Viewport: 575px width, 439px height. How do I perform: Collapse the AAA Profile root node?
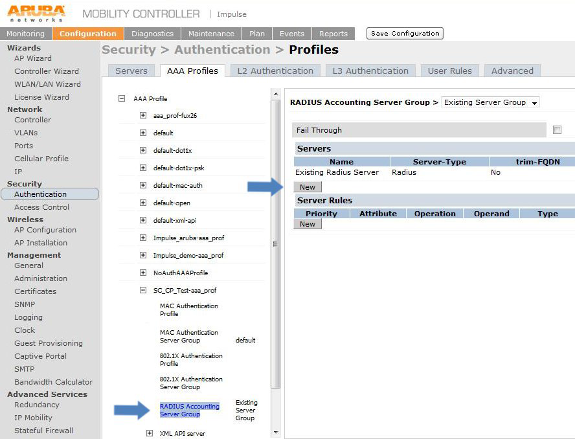click(122, 98)
